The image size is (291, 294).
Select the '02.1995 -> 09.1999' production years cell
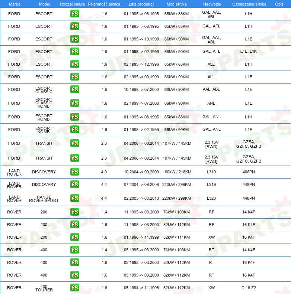(x=141, y=77)
